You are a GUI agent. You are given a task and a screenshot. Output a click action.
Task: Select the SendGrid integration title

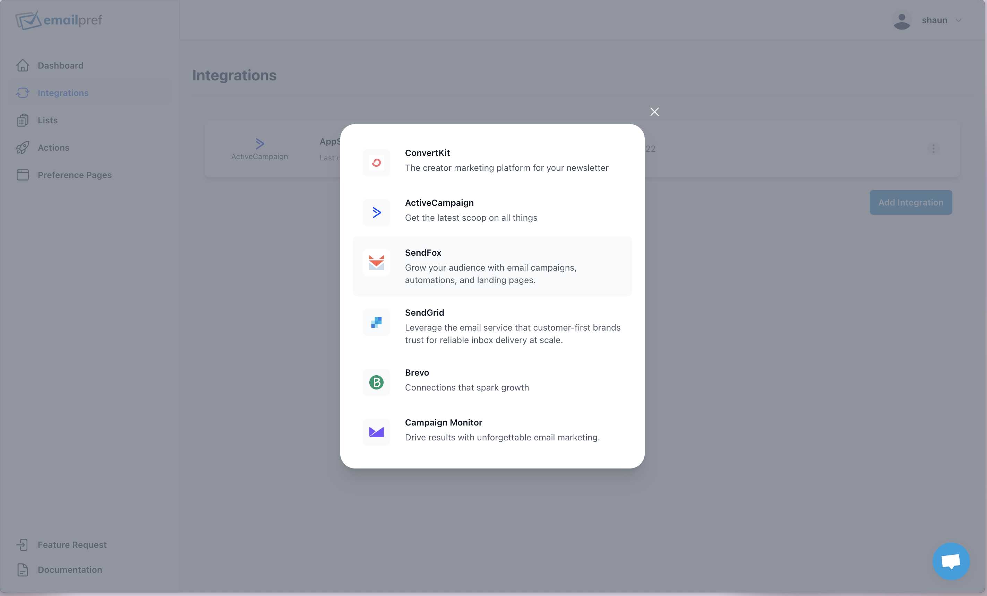pyautogui.click(x=424, y=313)
